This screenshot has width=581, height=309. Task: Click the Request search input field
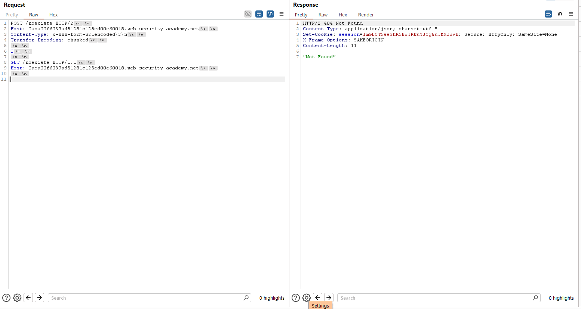[x=146, y=298]
